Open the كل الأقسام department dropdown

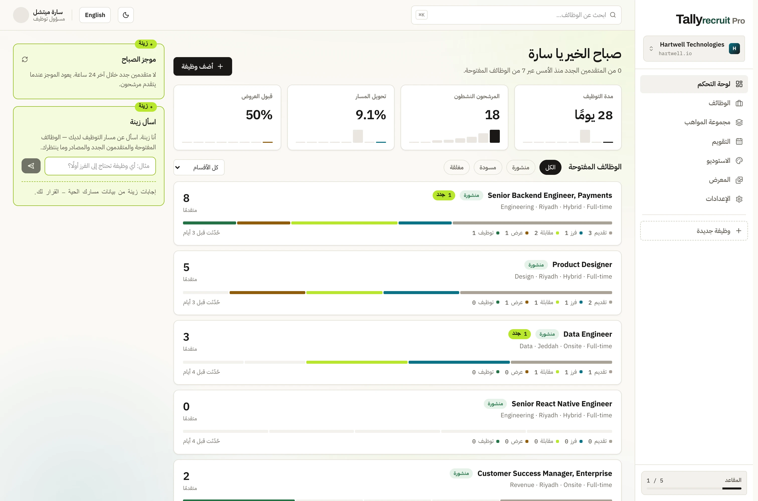pos(199,167)
